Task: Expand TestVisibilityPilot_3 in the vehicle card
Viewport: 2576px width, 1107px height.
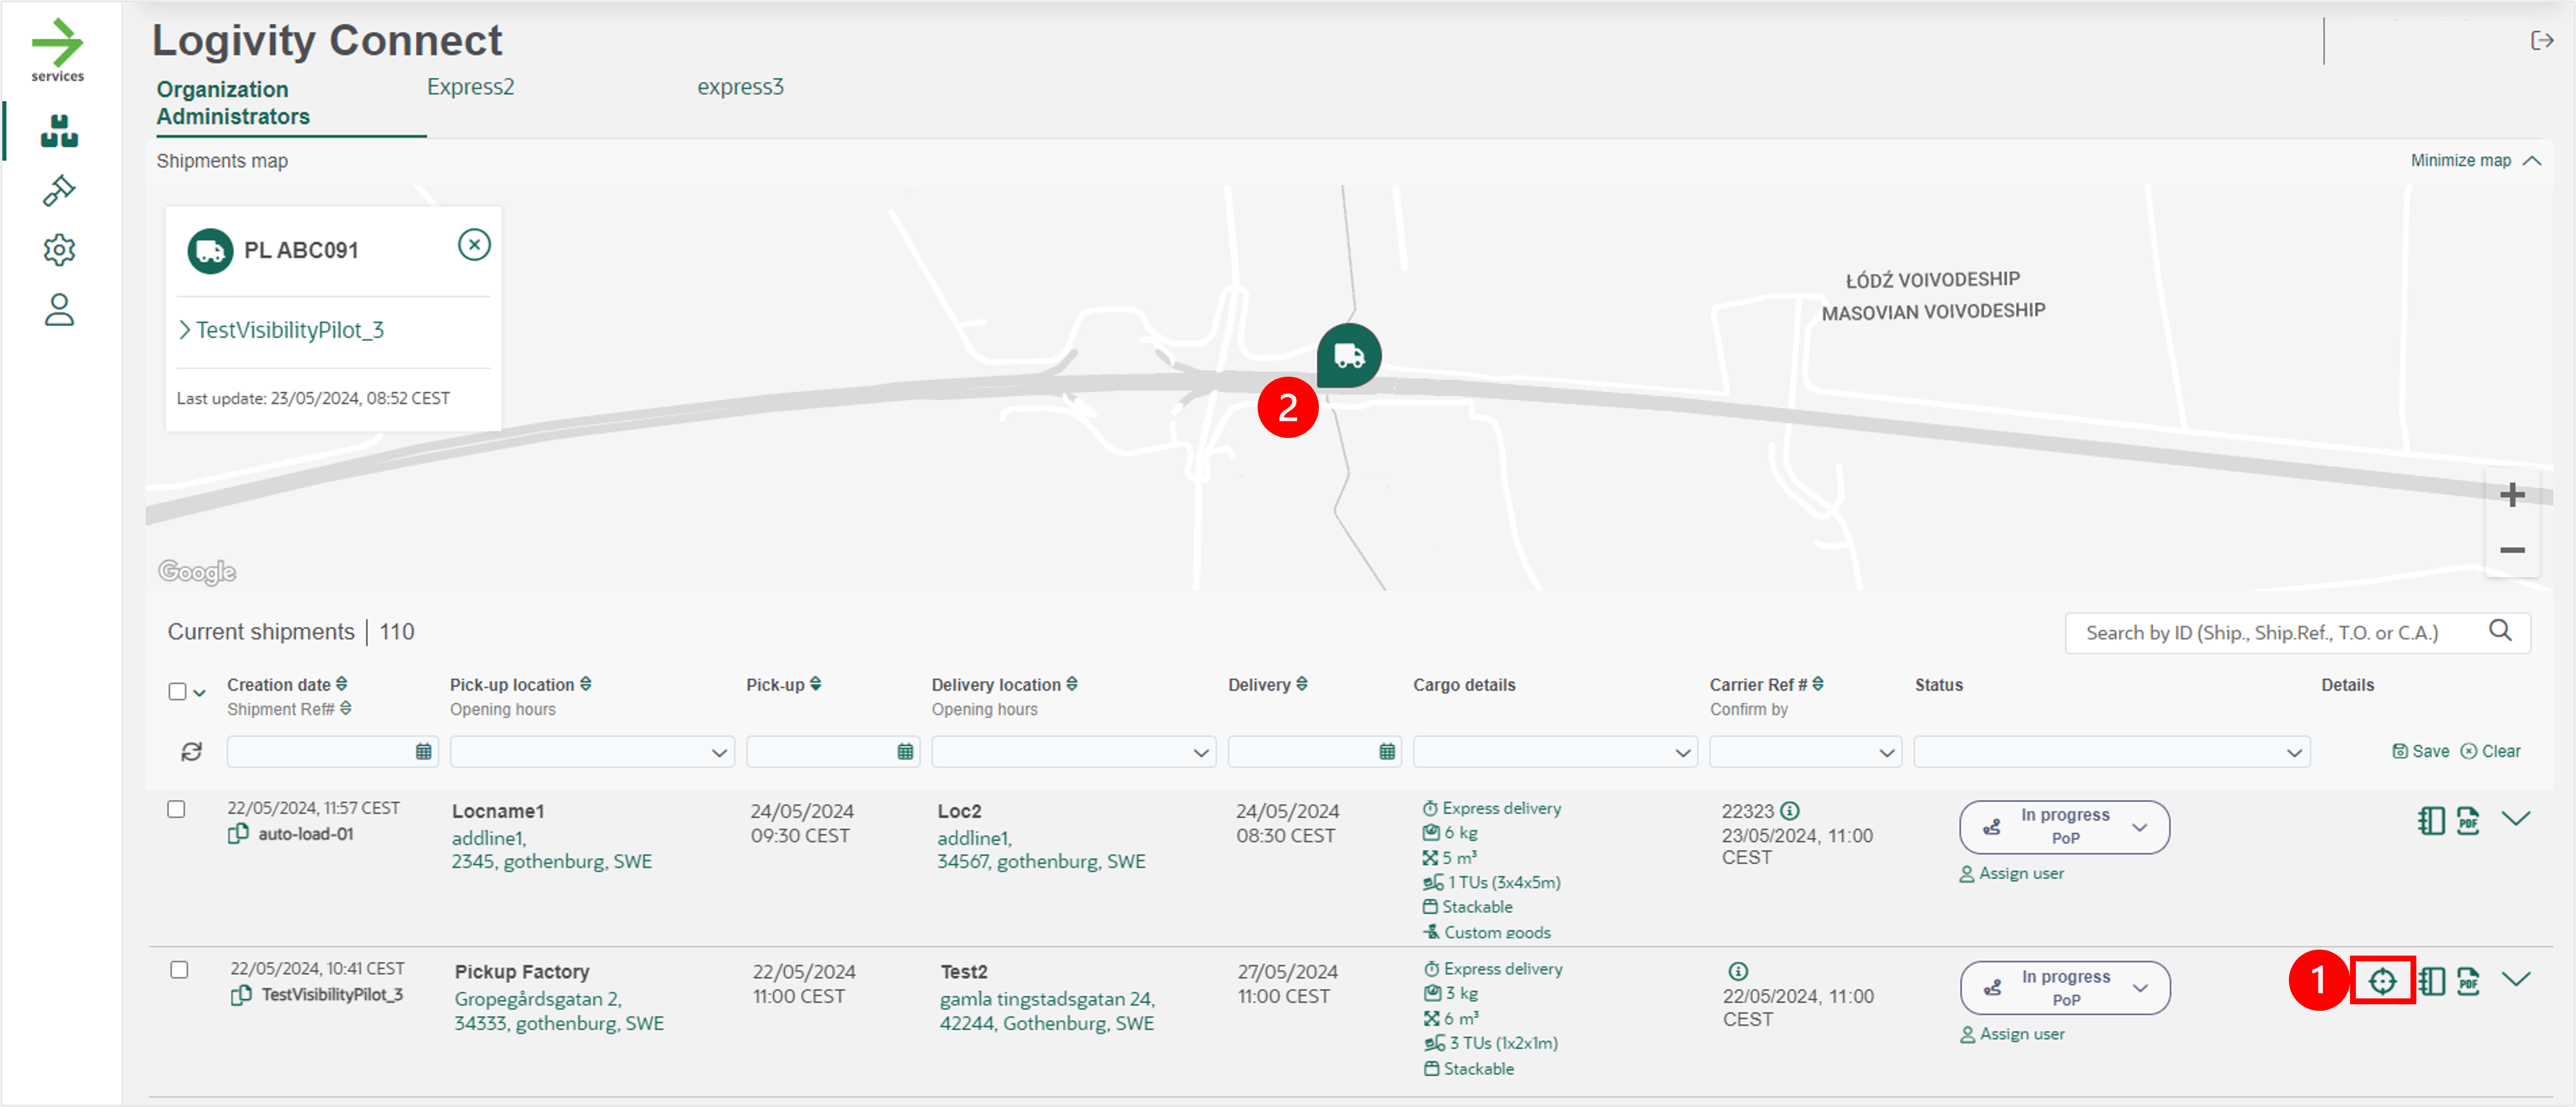Action: 281,330
